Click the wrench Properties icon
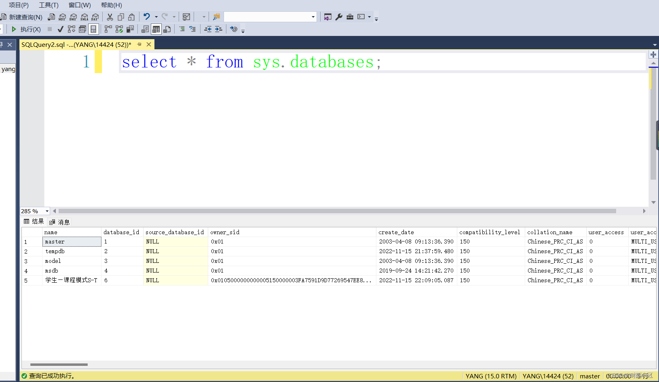659x382 pixels. [339, 17]
